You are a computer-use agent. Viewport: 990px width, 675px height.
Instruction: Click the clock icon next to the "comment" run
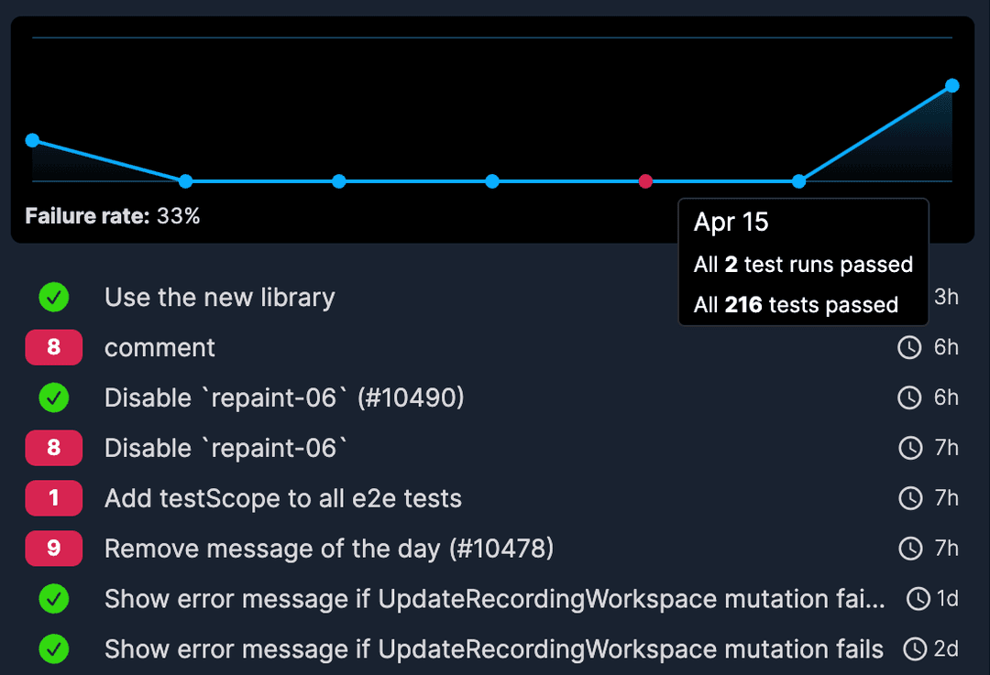908,347
